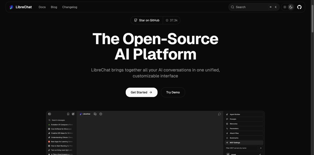Open 'Understanding Climate' conversation
The height and width of the screenshot is (155, 314).
pyautogui.click(x=60, y=137)
